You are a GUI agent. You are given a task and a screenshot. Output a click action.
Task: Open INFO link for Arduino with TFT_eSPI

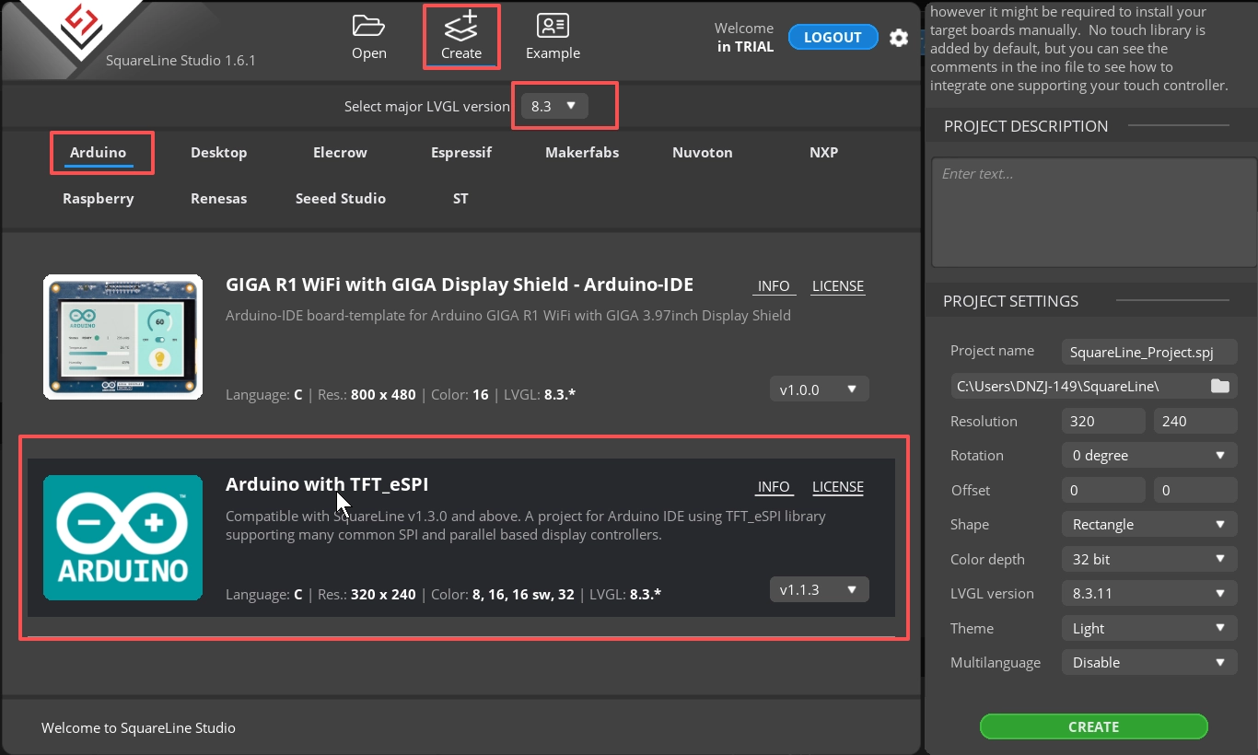(x=774, y=487)
